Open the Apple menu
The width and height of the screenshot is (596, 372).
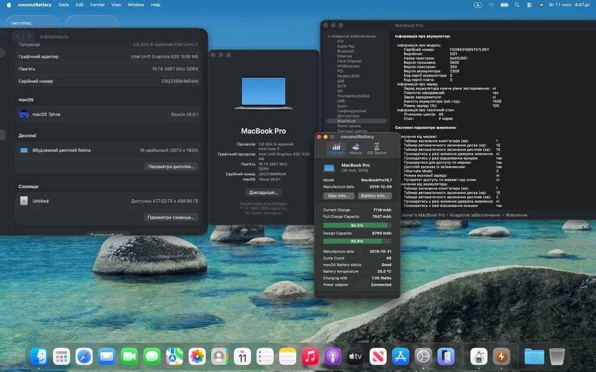[8, 5]
